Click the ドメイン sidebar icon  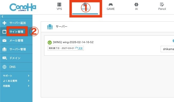tap(5, 58)
